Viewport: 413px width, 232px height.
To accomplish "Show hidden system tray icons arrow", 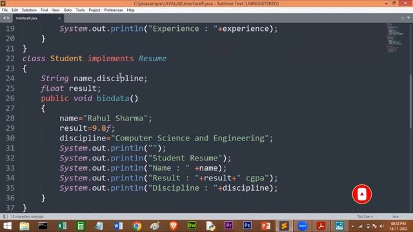I will (352, 226).
